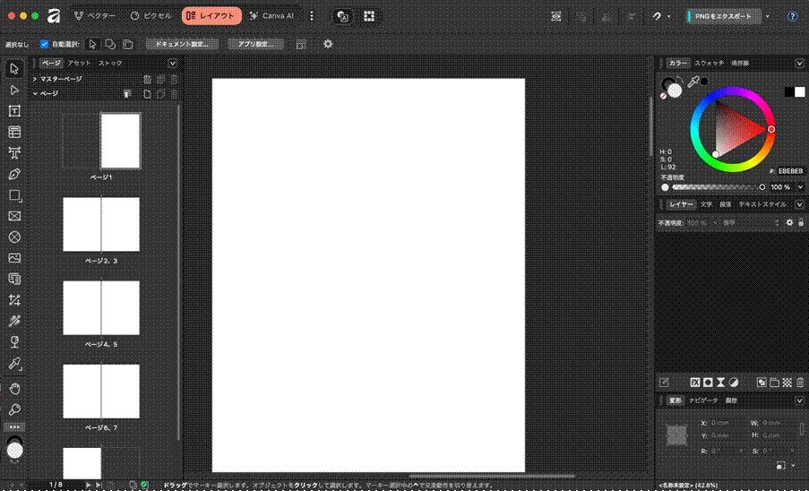809x491 pixels.
Task: Open the Transform panel options chevron
Action: click(x=799, y=401)
